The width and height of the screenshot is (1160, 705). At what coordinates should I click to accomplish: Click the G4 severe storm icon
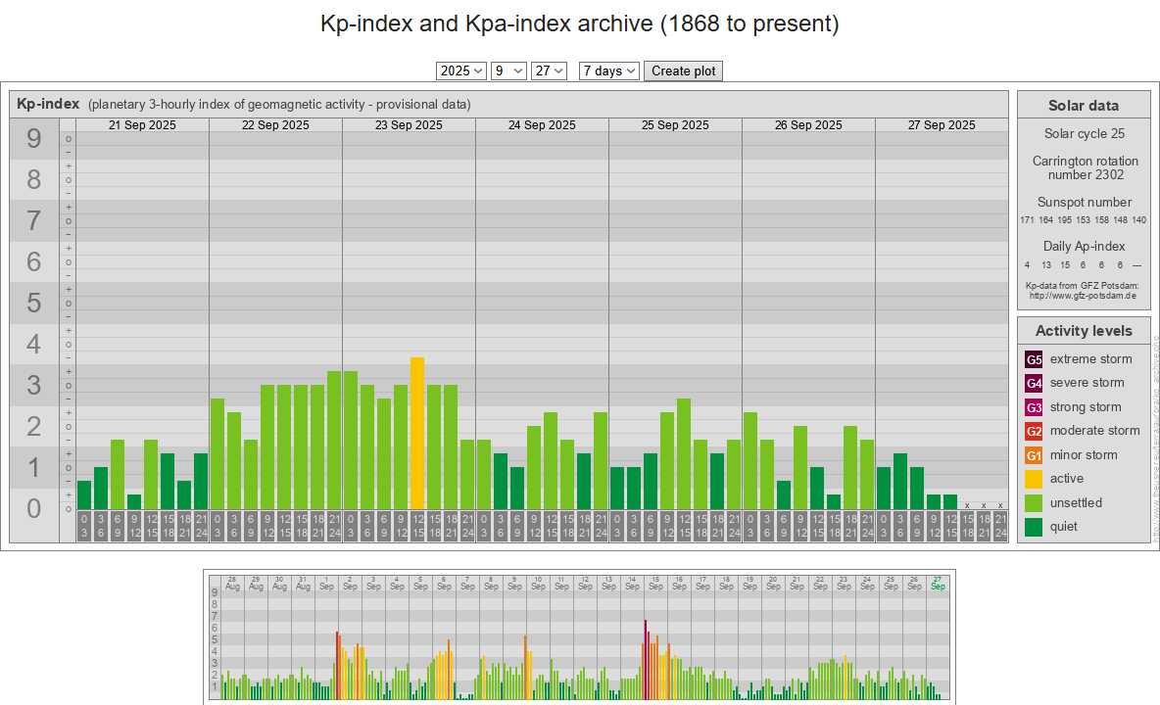coord(1034,383)
